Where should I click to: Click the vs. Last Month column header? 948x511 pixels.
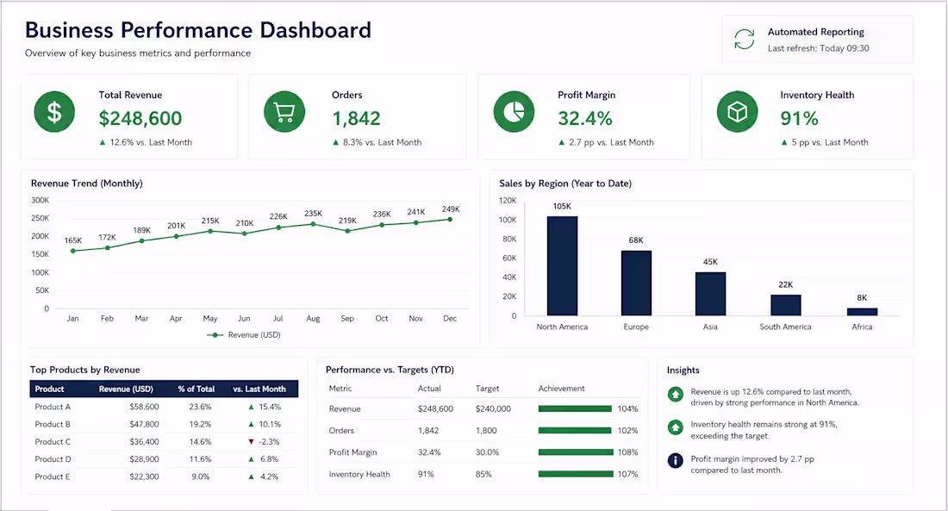pyautogui.click(x=259, y=389)
